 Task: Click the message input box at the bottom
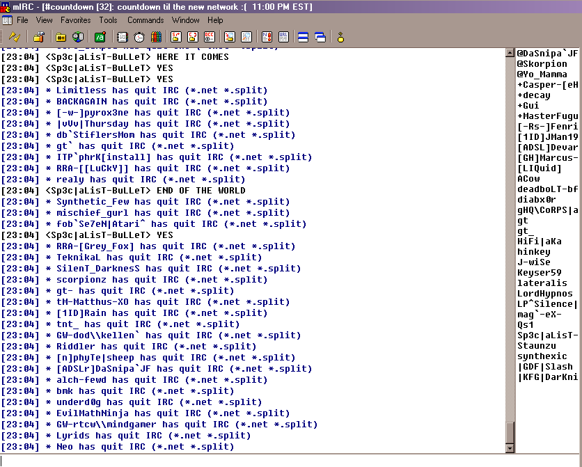coord(291,461)
